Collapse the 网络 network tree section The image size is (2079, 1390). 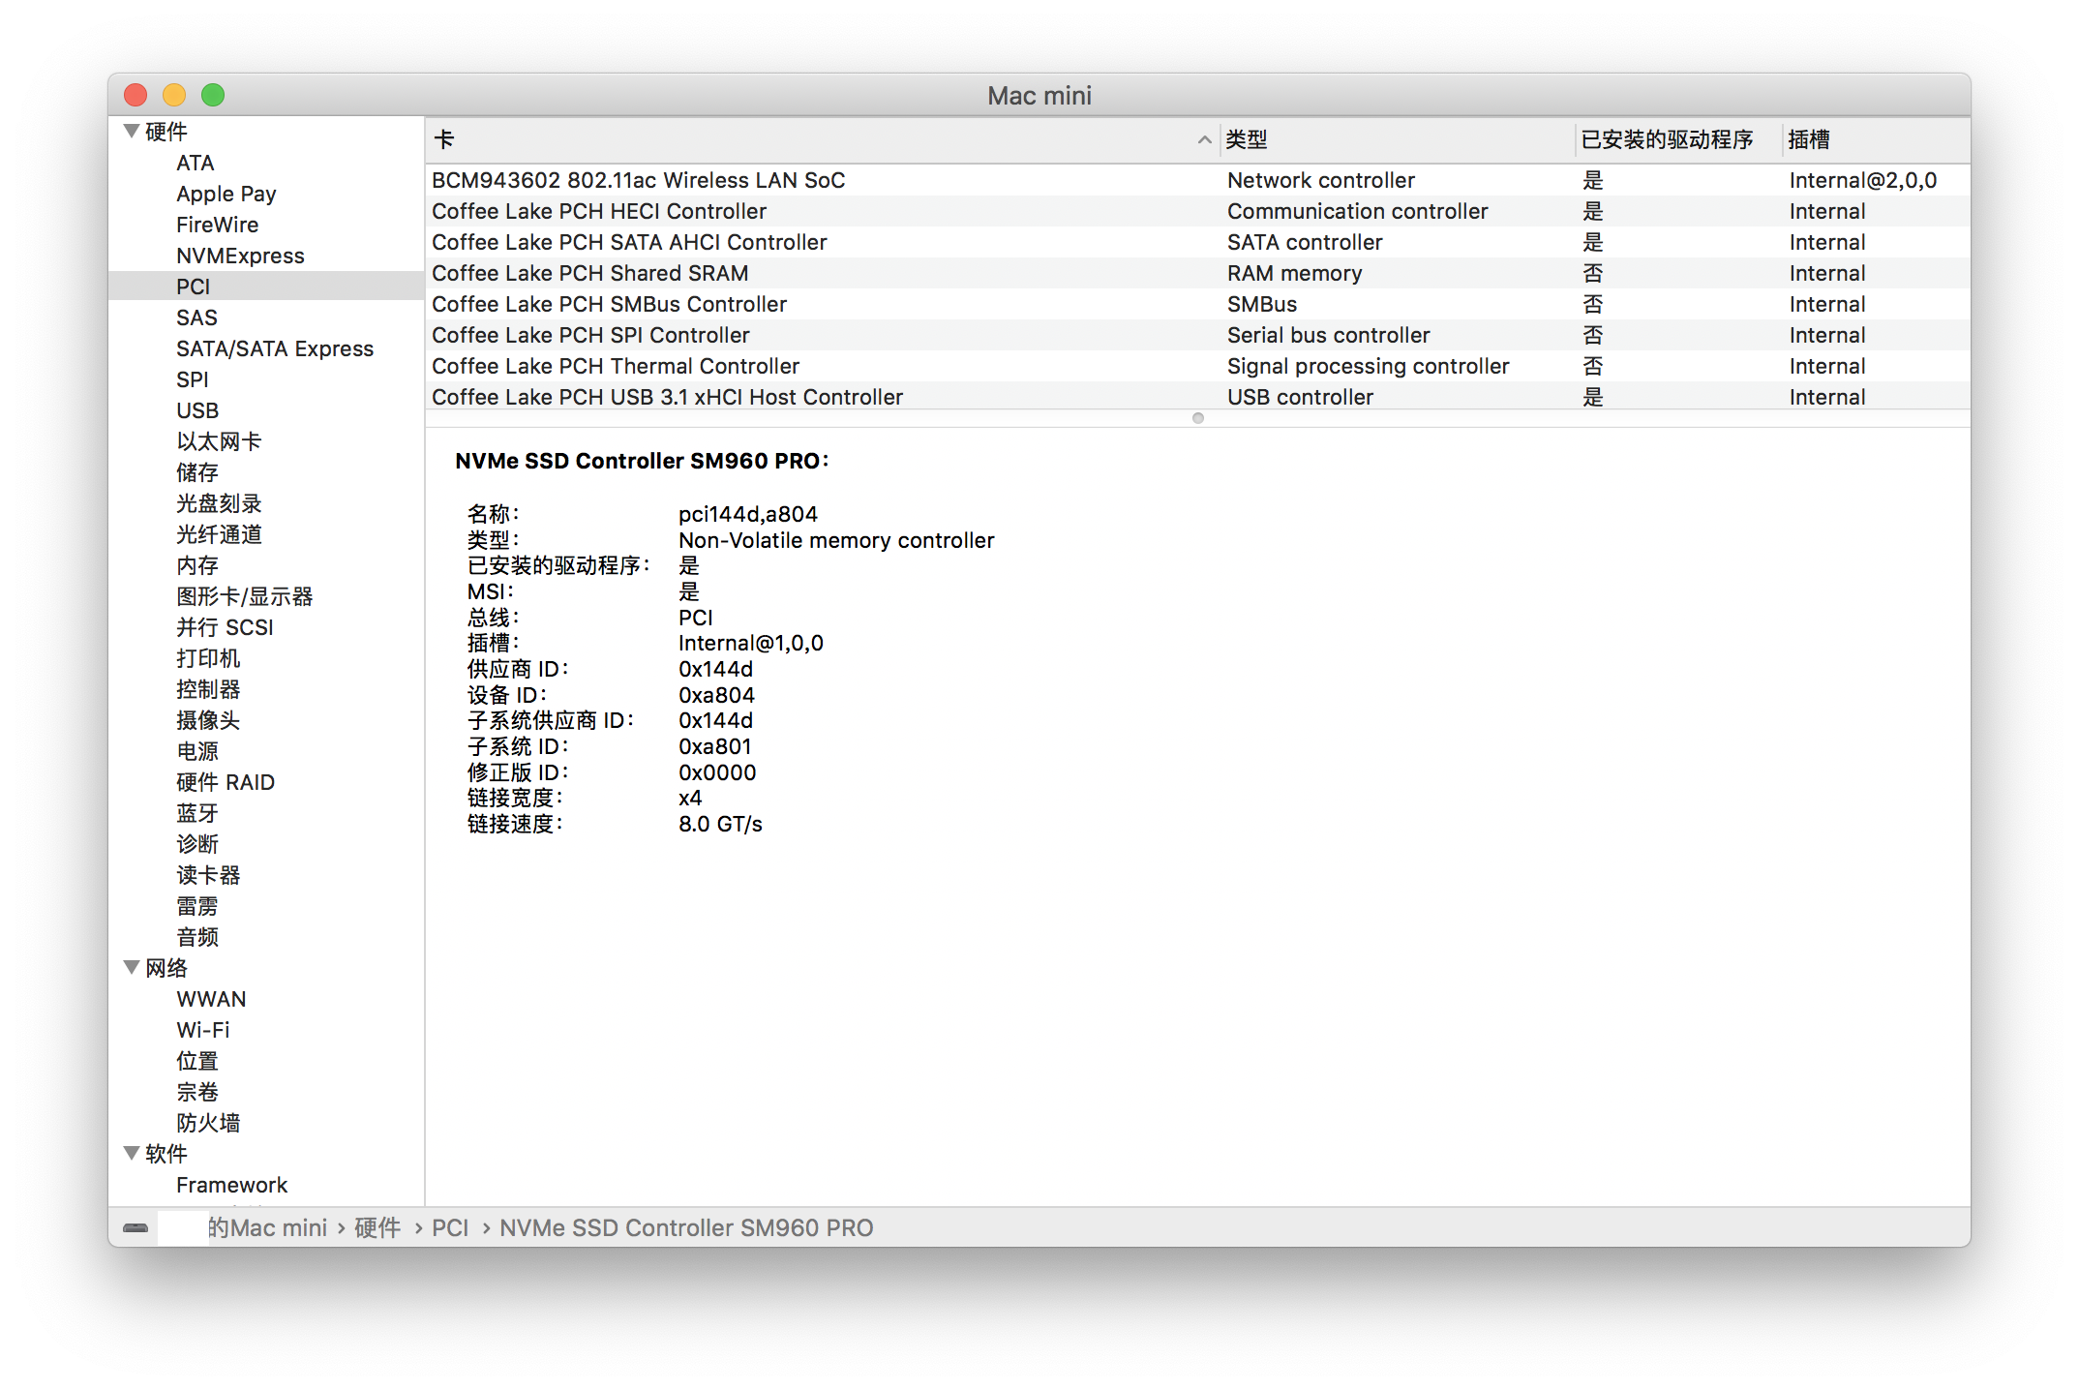pyautogui.click(x=132, y=967)
